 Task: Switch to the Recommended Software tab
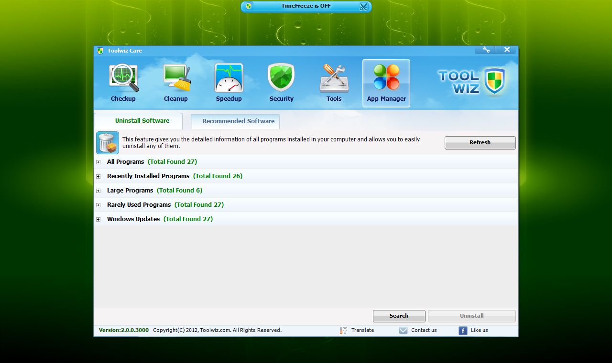click(235, 121)
